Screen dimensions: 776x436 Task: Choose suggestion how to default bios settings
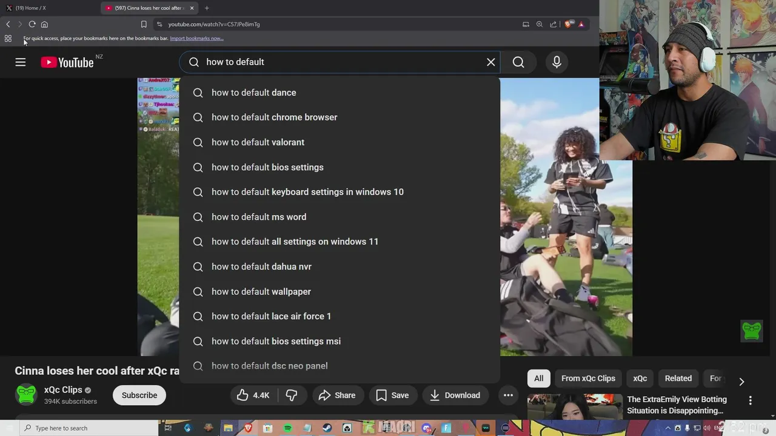point(339,167)
